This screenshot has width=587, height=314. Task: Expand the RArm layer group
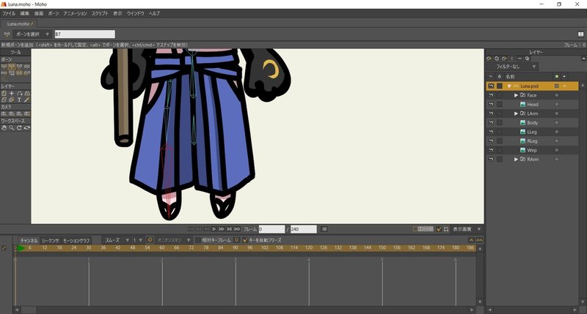click(516, 159)
